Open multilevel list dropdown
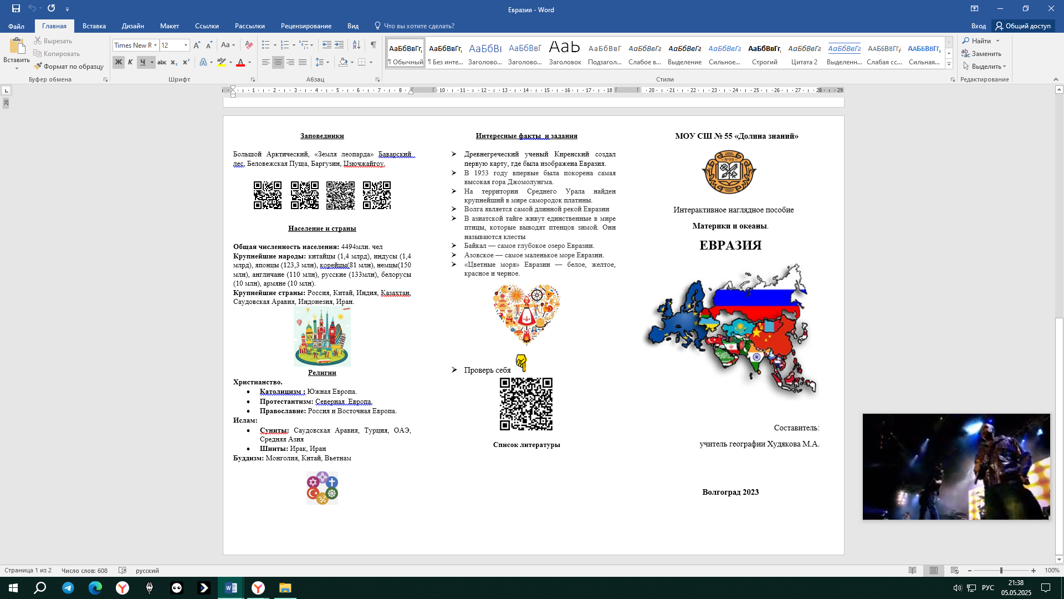Viewport: 1064px width, 599px height. (306, 45)
